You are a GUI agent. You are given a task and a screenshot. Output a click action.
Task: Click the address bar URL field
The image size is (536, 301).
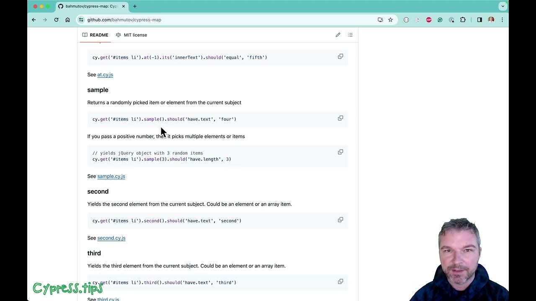[x=228, y=20]
